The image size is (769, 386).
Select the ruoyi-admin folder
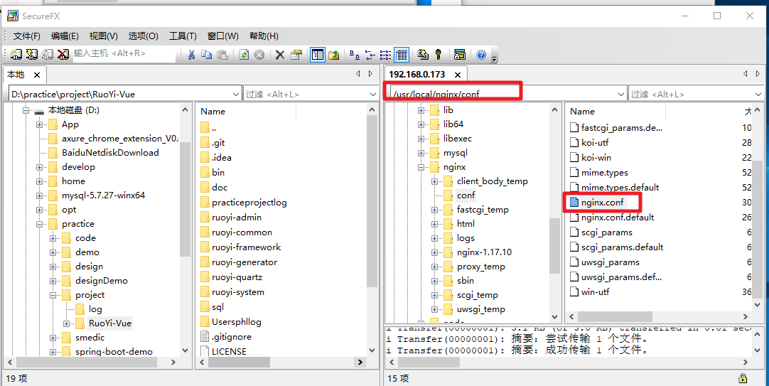pyautogui.click(x=237, y=218)
